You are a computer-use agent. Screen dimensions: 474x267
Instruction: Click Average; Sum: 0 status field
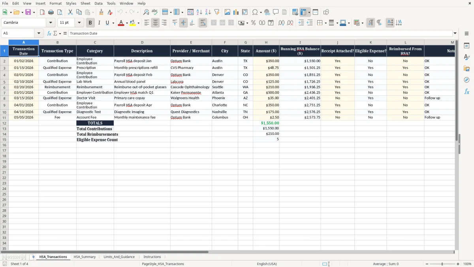click(386, 264)
